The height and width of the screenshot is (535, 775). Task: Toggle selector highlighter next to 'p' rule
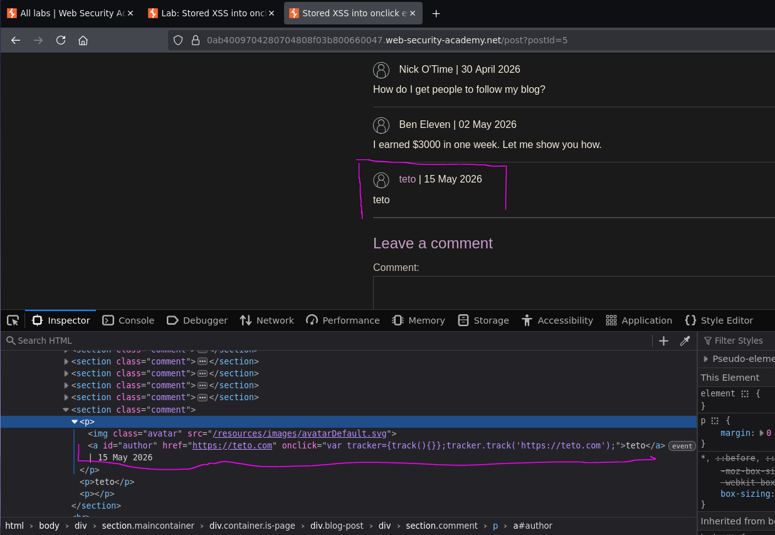pyautogui.click(x=715, y=421)
